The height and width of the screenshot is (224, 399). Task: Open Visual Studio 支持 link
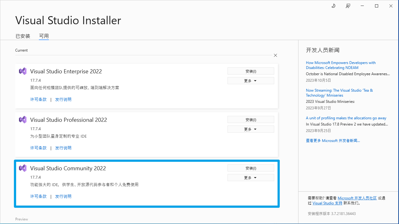[327, 203]
